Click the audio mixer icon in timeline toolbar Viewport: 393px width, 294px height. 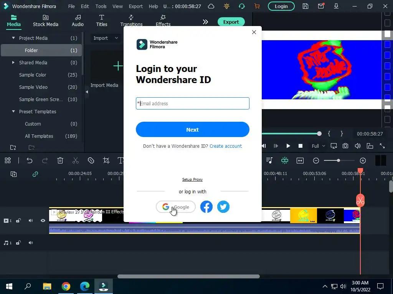pos(269,160)
